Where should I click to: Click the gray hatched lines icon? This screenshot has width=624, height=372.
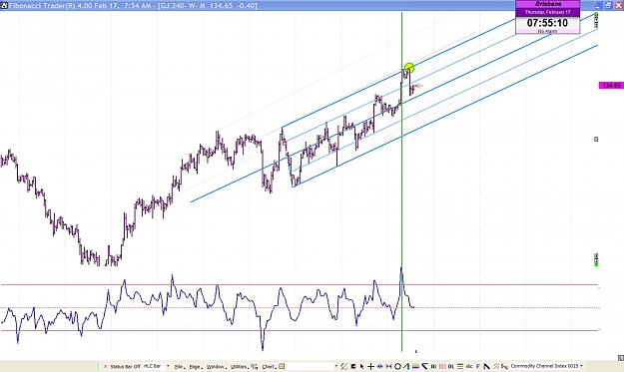[496, 366]
